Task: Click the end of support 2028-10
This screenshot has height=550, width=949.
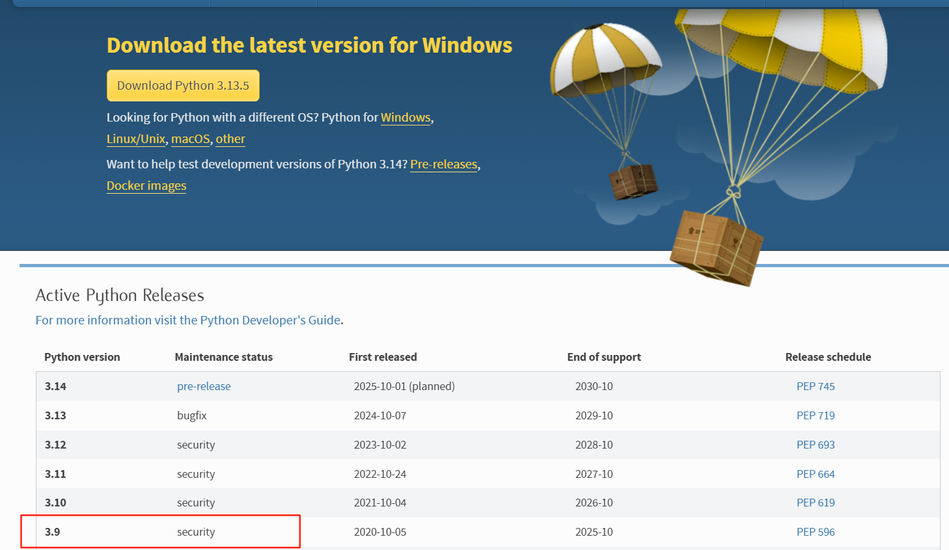Action: click(x=594, y=445)
